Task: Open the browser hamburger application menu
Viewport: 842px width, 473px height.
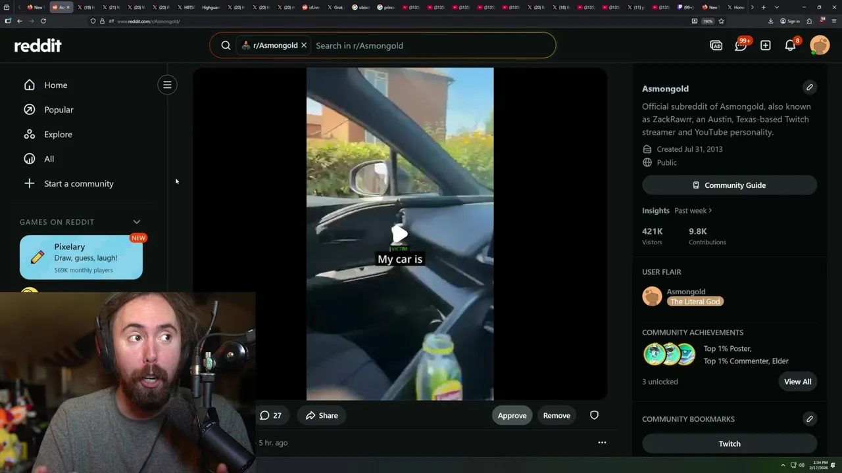Action: [x=834, y=21]
